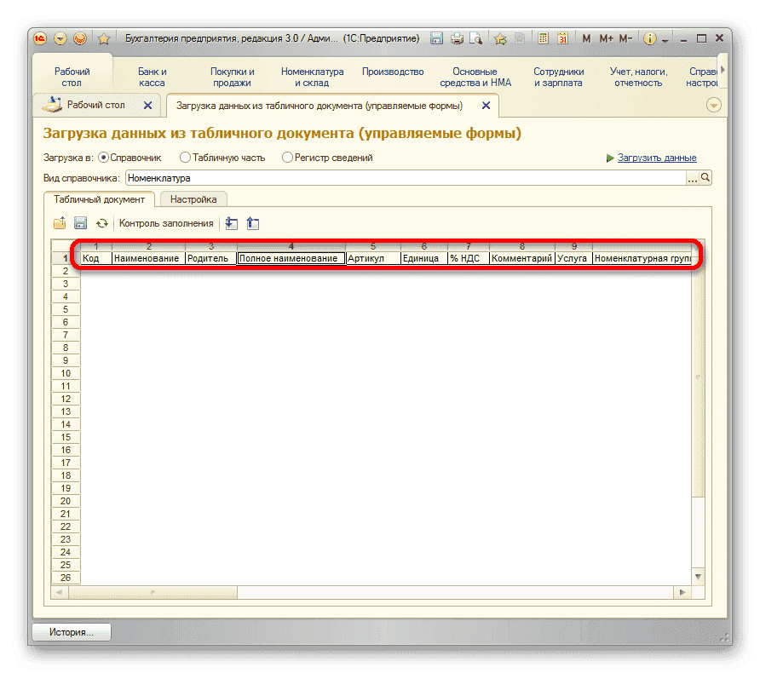760x673 pixels.
Task: Open the Банк и касса section
Action: [152, 78]
